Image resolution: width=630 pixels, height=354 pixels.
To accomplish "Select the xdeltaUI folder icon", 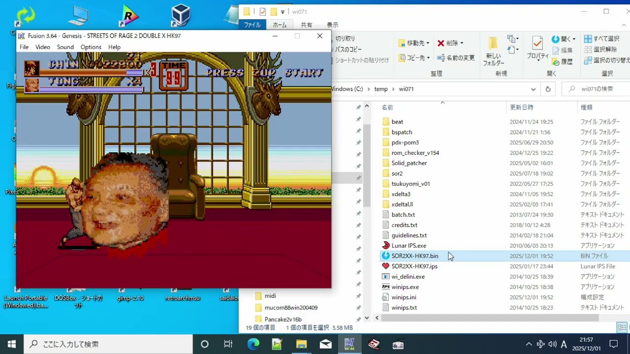I will click(386, 205).
